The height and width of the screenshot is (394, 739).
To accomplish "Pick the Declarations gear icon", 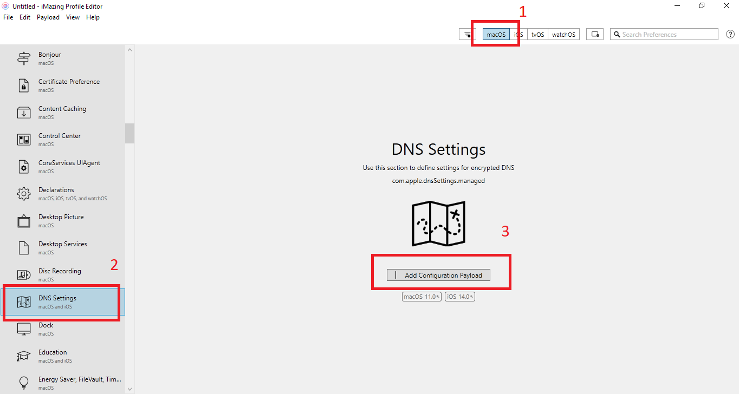I will click(x=24, y=194).
